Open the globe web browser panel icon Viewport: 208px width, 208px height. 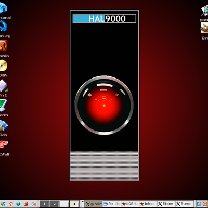click(x=18, y=204)
